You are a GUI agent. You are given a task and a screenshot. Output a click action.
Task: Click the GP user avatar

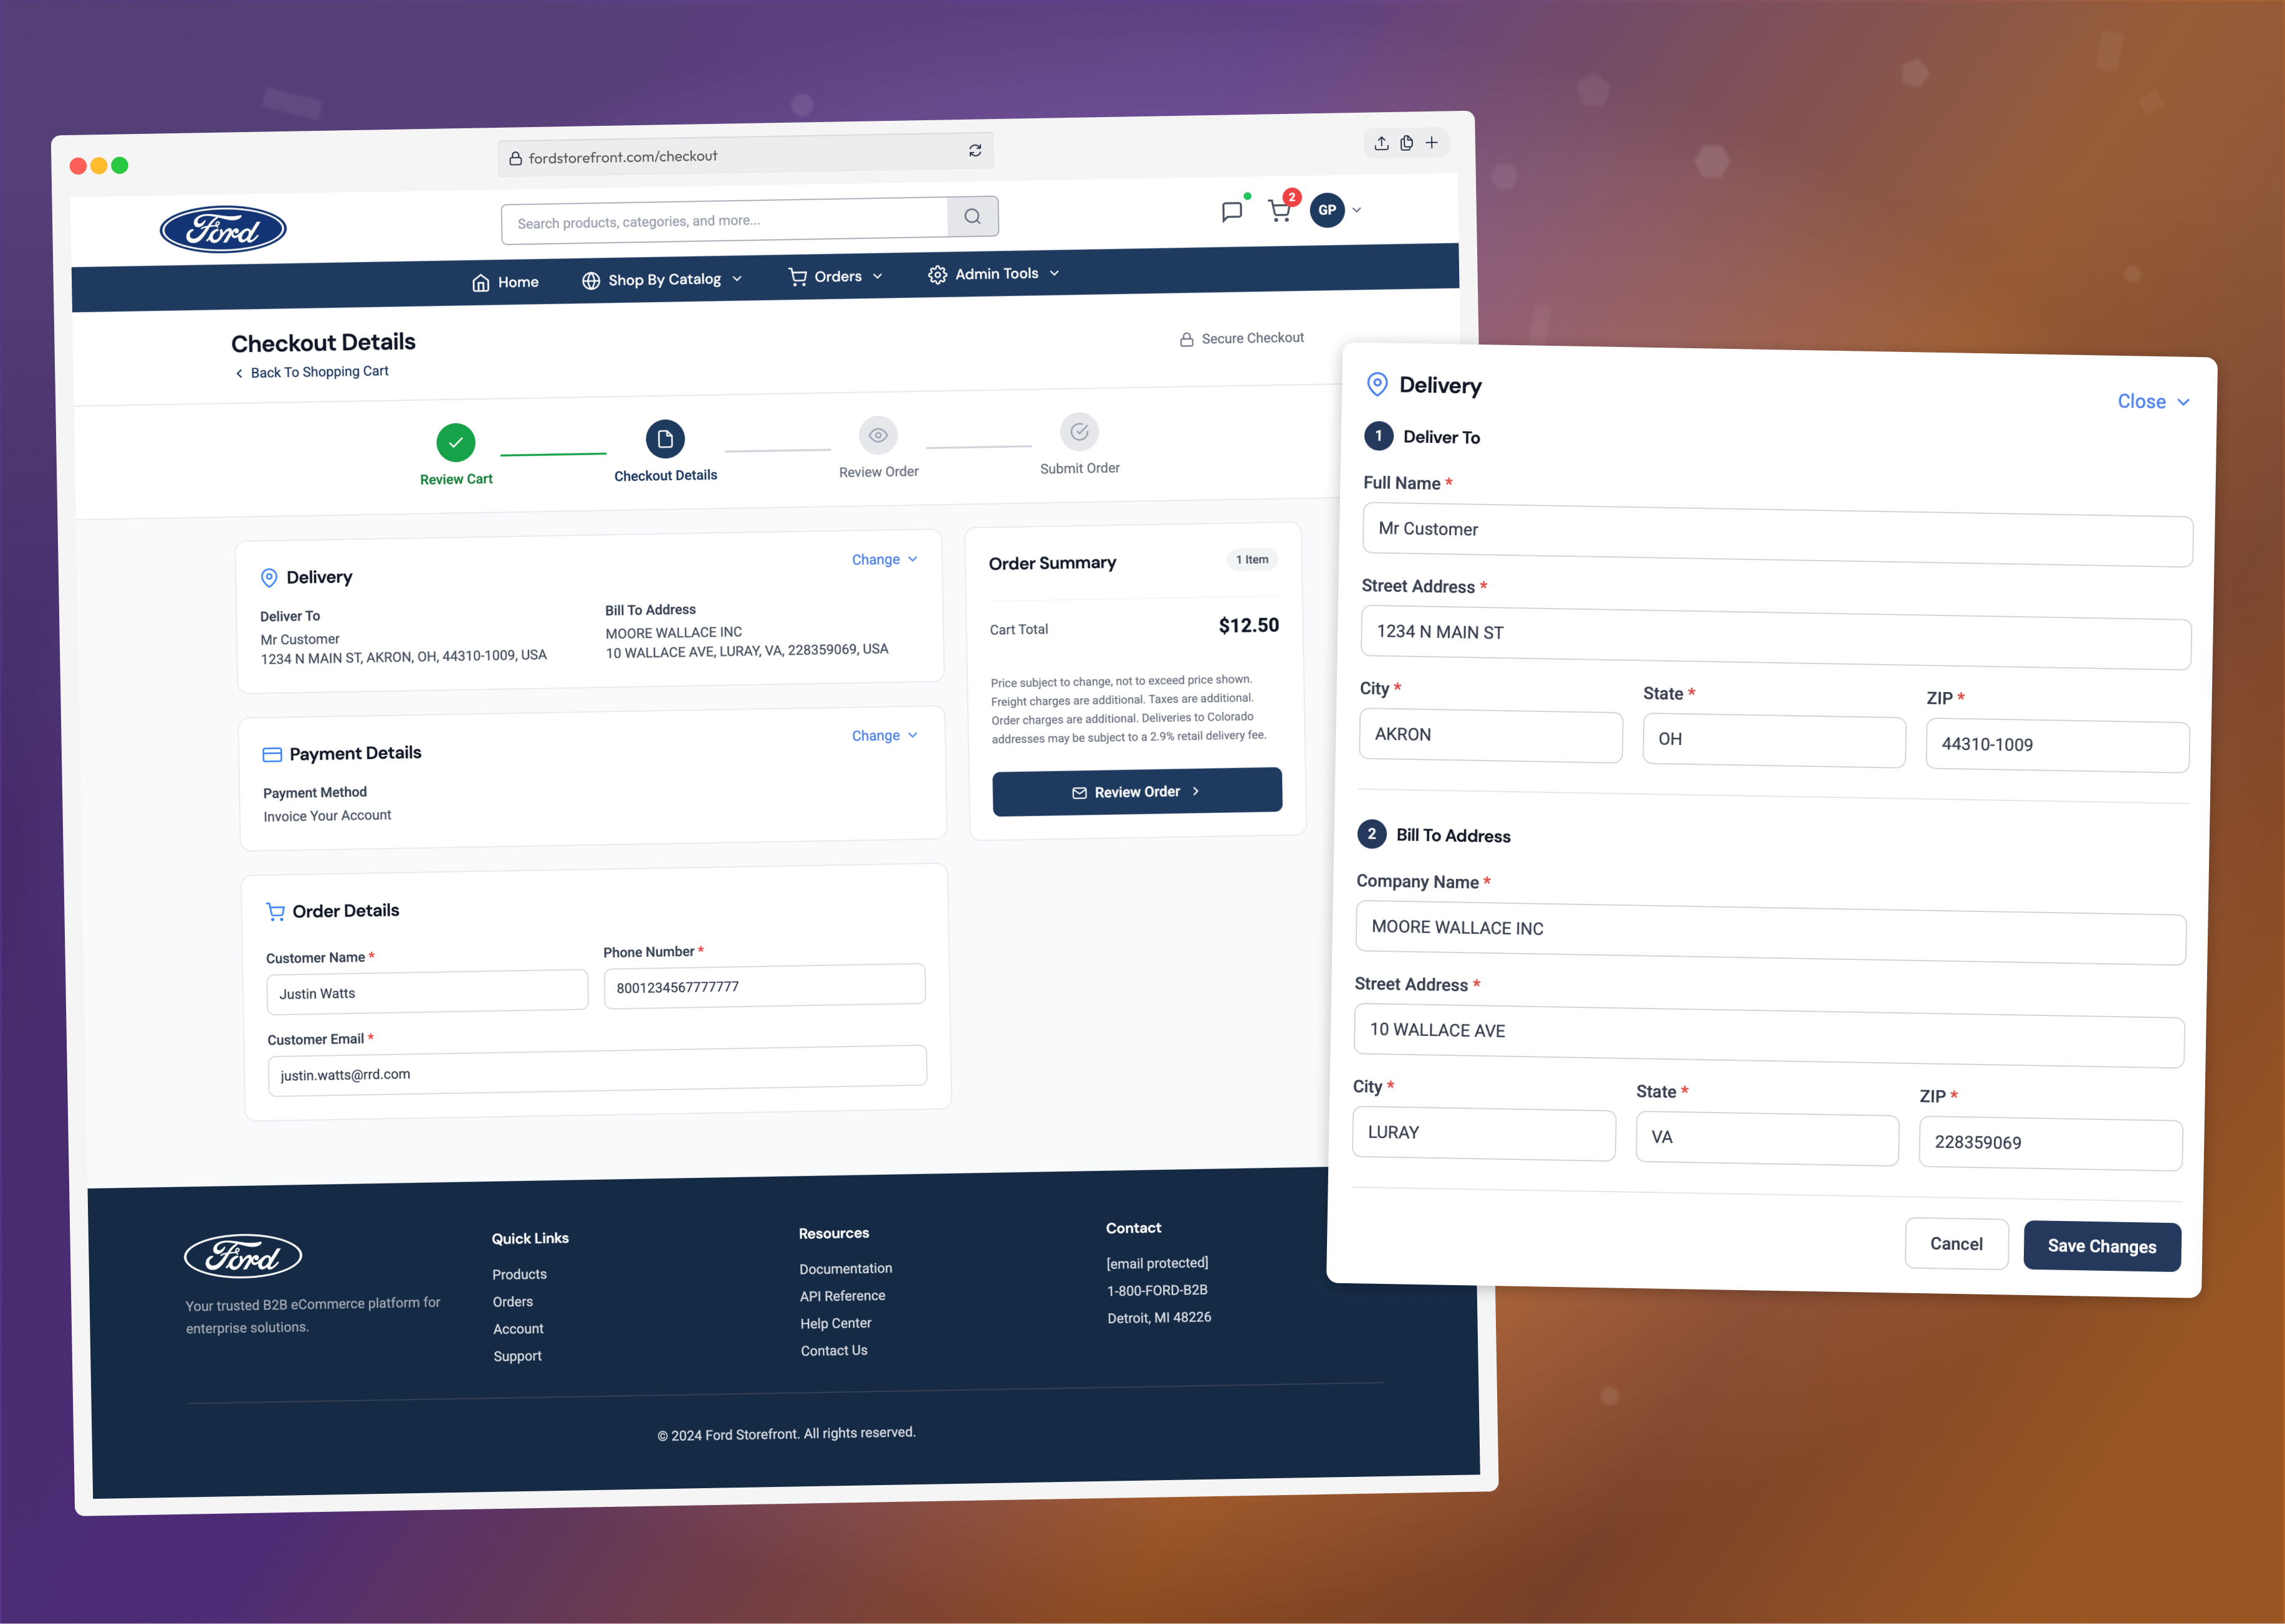[1326, 210]
